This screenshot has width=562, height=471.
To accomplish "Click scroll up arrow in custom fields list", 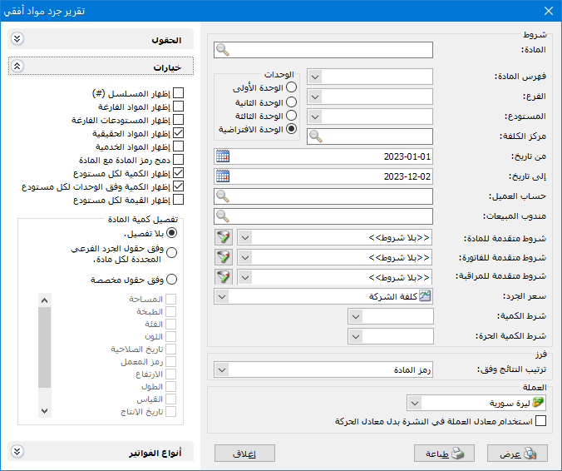I will click(x=44, y=300).
